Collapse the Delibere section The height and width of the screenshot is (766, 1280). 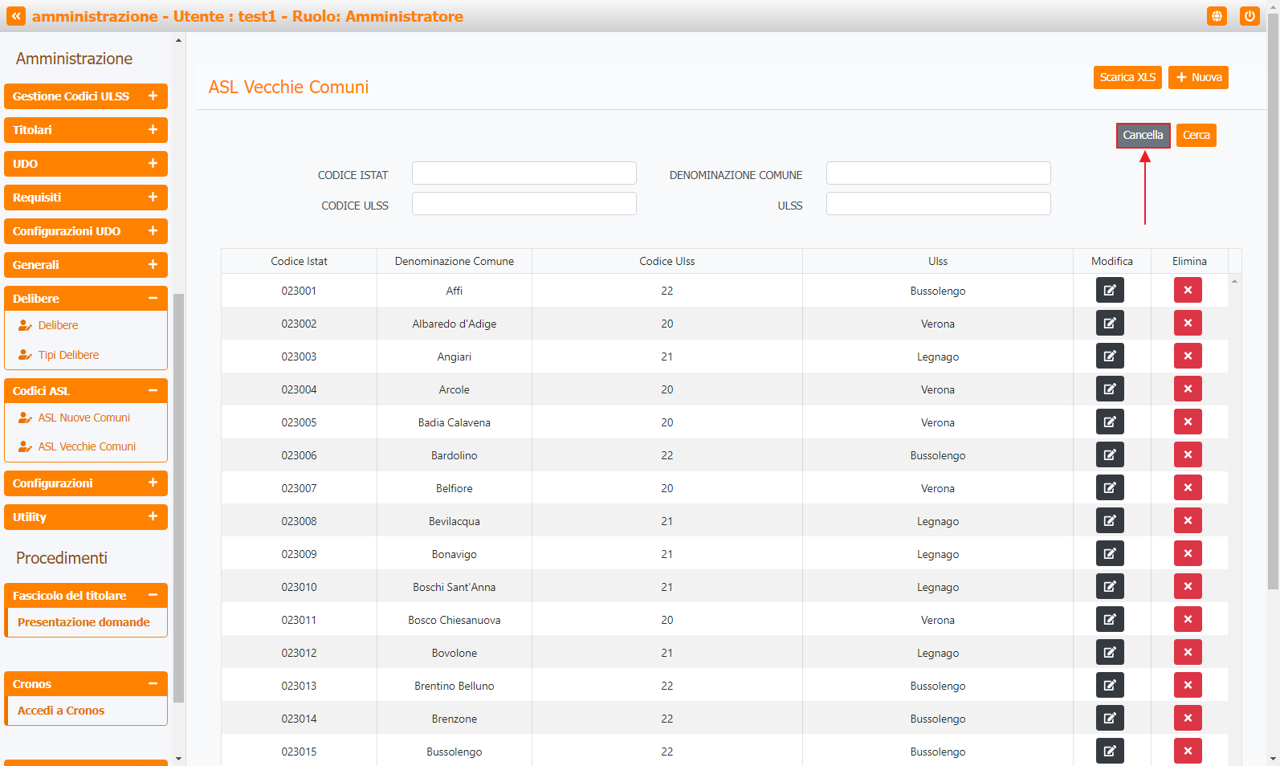pos(153,299)
